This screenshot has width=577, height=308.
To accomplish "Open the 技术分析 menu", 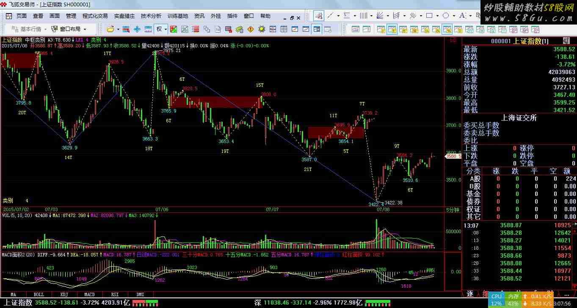I will 151,16.
